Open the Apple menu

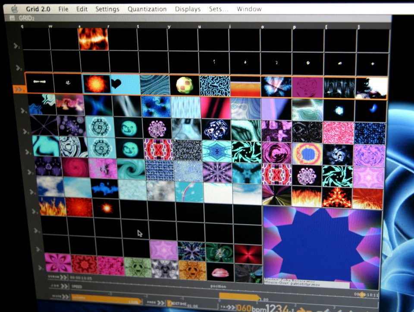[15, 9]
